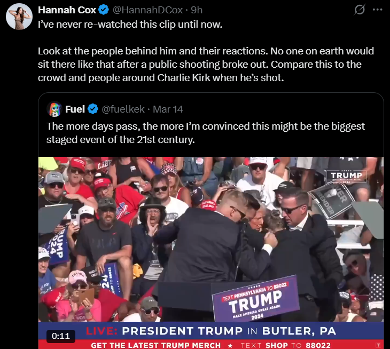Open the @fuelkek handle
The height and width of the screenshot is (349, 390).
[123, 109]
